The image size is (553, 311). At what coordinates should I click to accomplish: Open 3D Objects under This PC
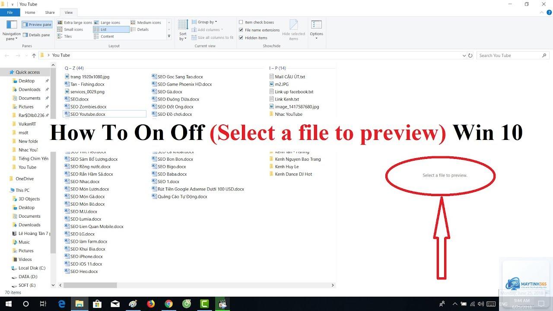29,199
